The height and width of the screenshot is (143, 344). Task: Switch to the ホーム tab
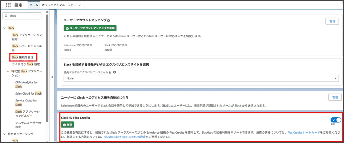(x=34, y=5)
